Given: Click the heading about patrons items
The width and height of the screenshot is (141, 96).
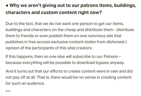Looking at the screenshot, I should click(71, 9).
